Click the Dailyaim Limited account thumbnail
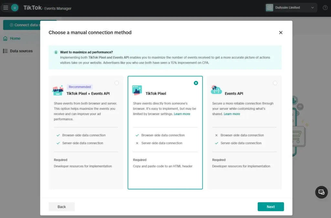This screenshot has height=218, width=331. pos(269,8)
